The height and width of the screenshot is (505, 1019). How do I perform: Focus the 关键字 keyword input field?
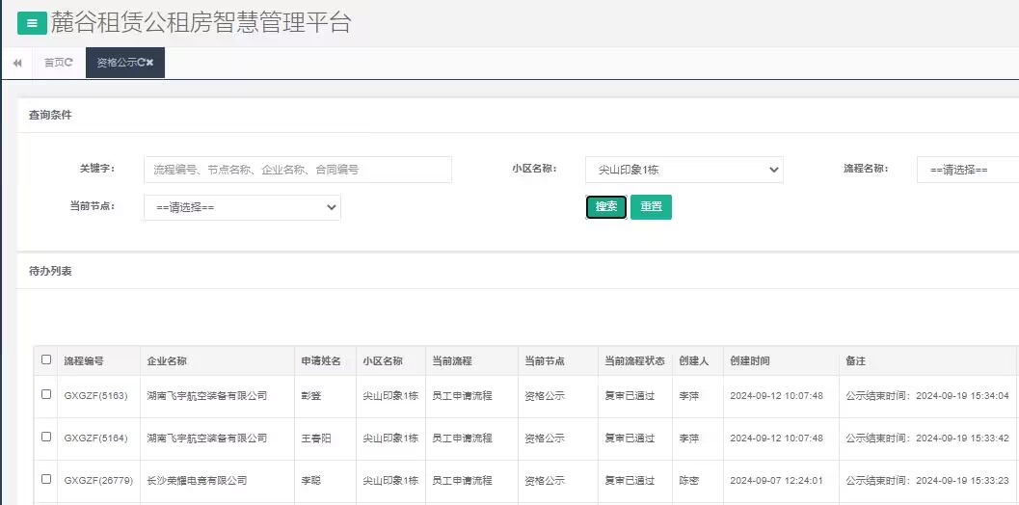pos(297,170)
